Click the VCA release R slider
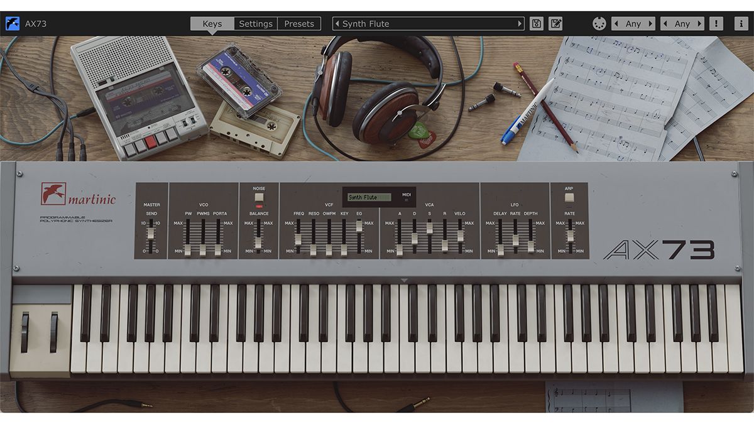The width and height of the screenshot is (754, 424). pos(445,236)
